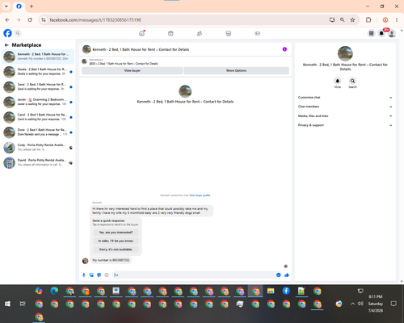The image size is (404, 323).
Task: Choose a GIF from the composer
Action: click(x=107, y=275)
